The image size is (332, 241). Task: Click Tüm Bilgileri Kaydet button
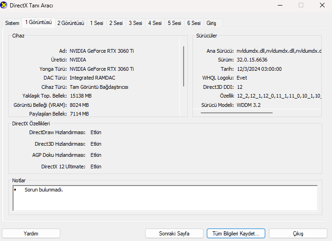coord(236,234)
